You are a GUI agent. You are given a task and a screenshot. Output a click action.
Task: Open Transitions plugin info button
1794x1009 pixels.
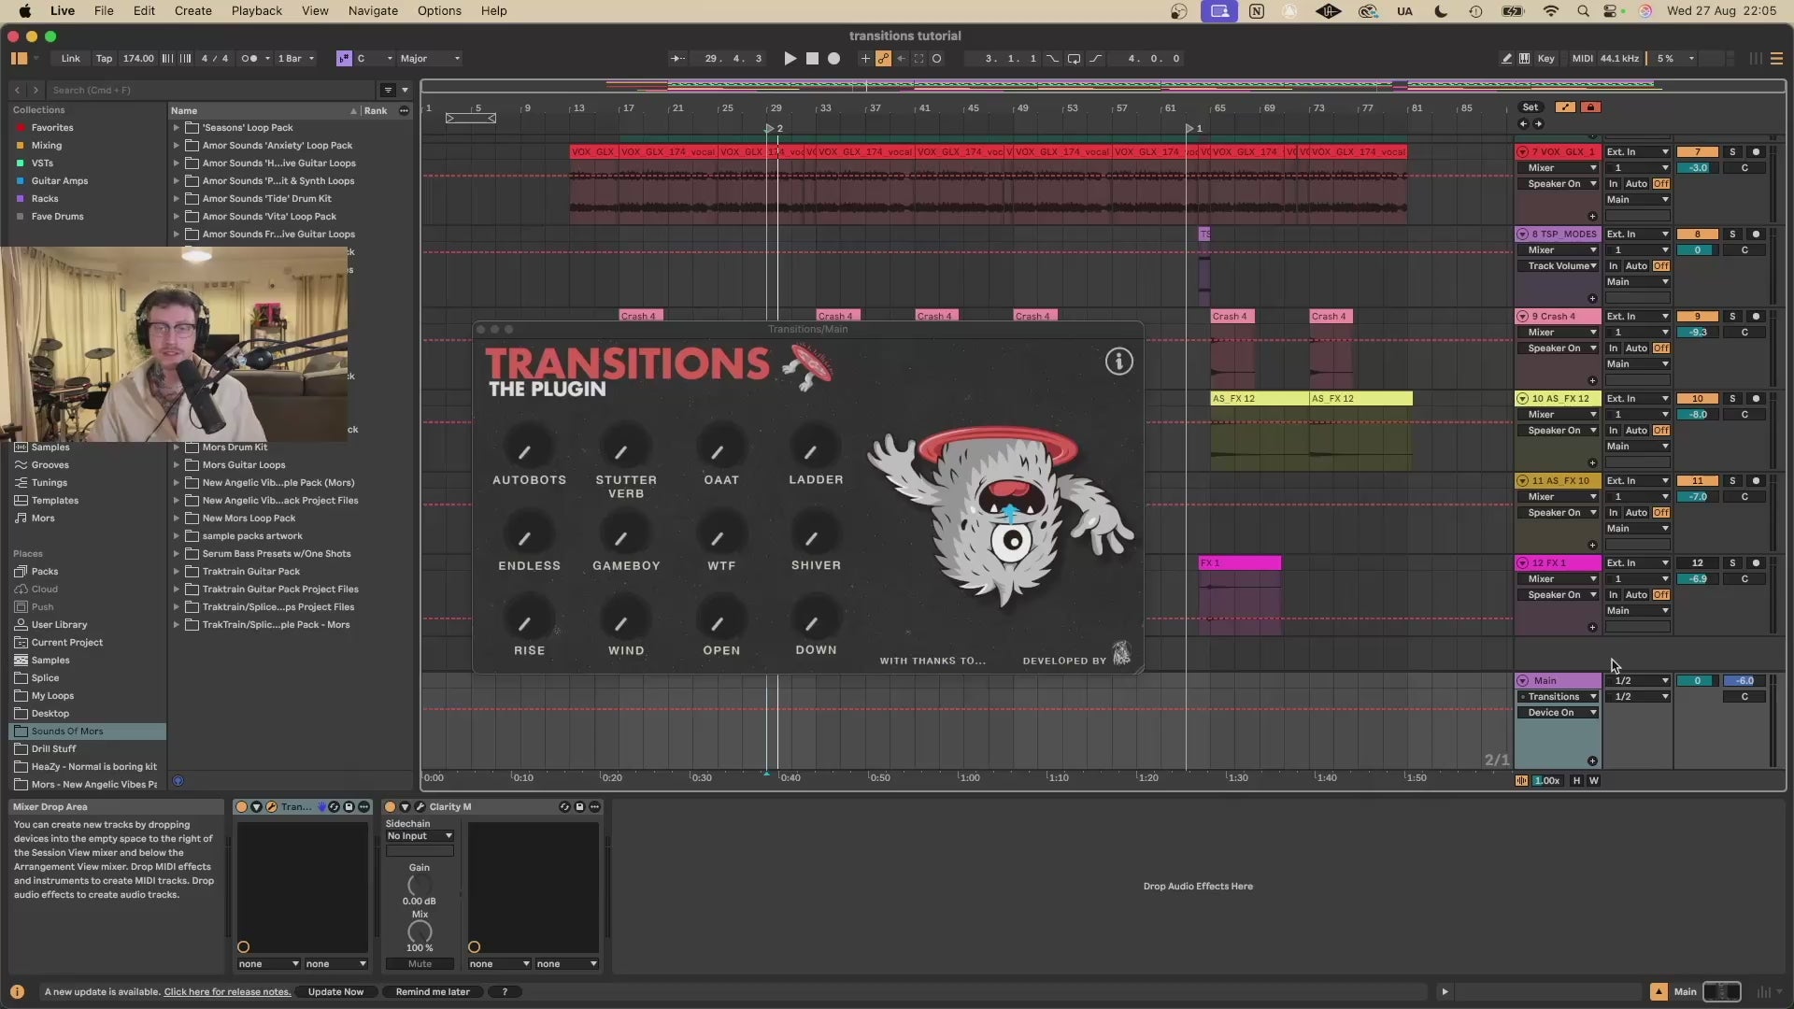point(1118,362)
